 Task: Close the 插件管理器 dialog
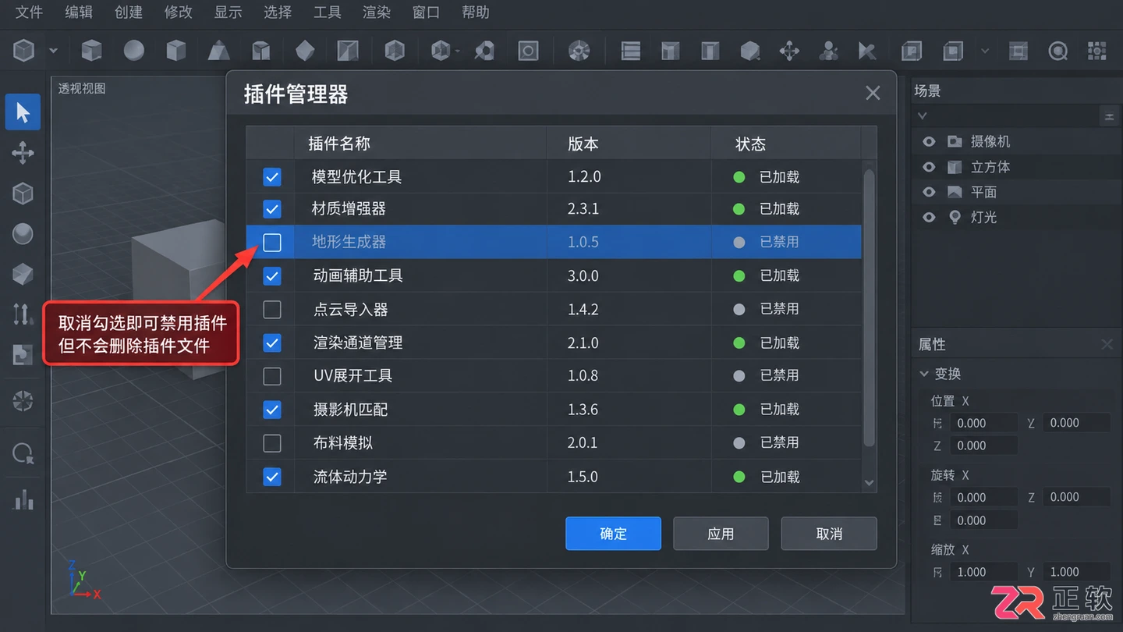873,94
